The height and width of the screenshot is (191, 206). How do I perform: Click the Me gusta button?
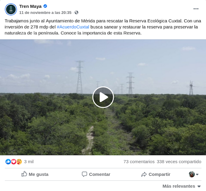(35, 174)
